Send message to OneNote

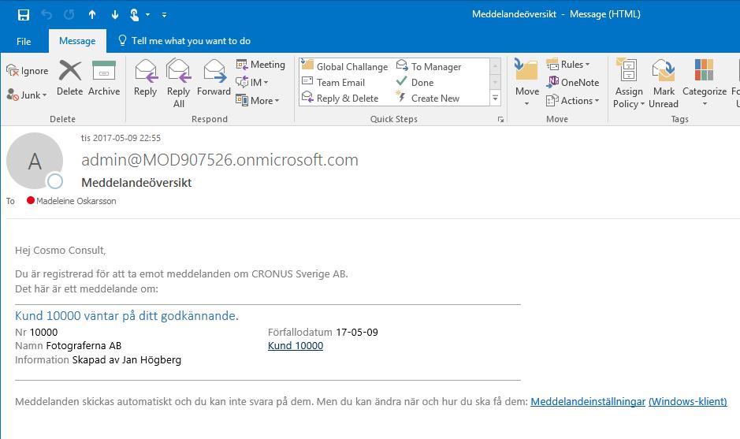(572, 82)
